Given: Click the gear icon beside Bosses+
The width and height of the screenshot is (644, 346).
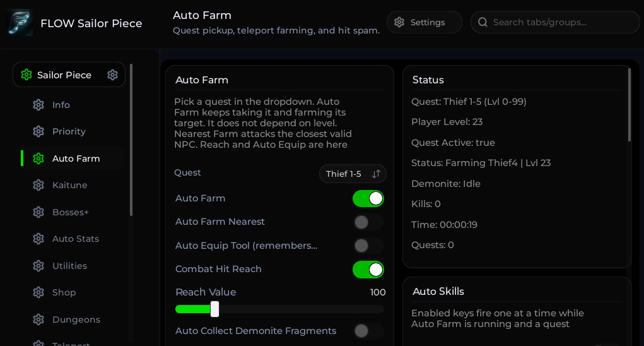Looking at the screenshot, I should [x=38, y=212].
